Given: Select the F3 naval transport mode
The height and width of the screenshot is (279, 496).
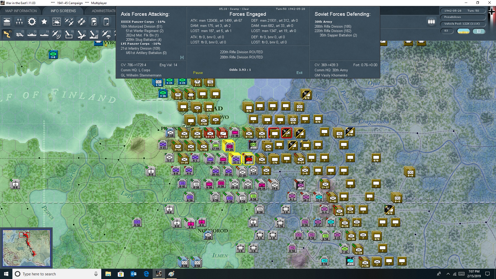Looking at the screenshot, I should point(32,34).
